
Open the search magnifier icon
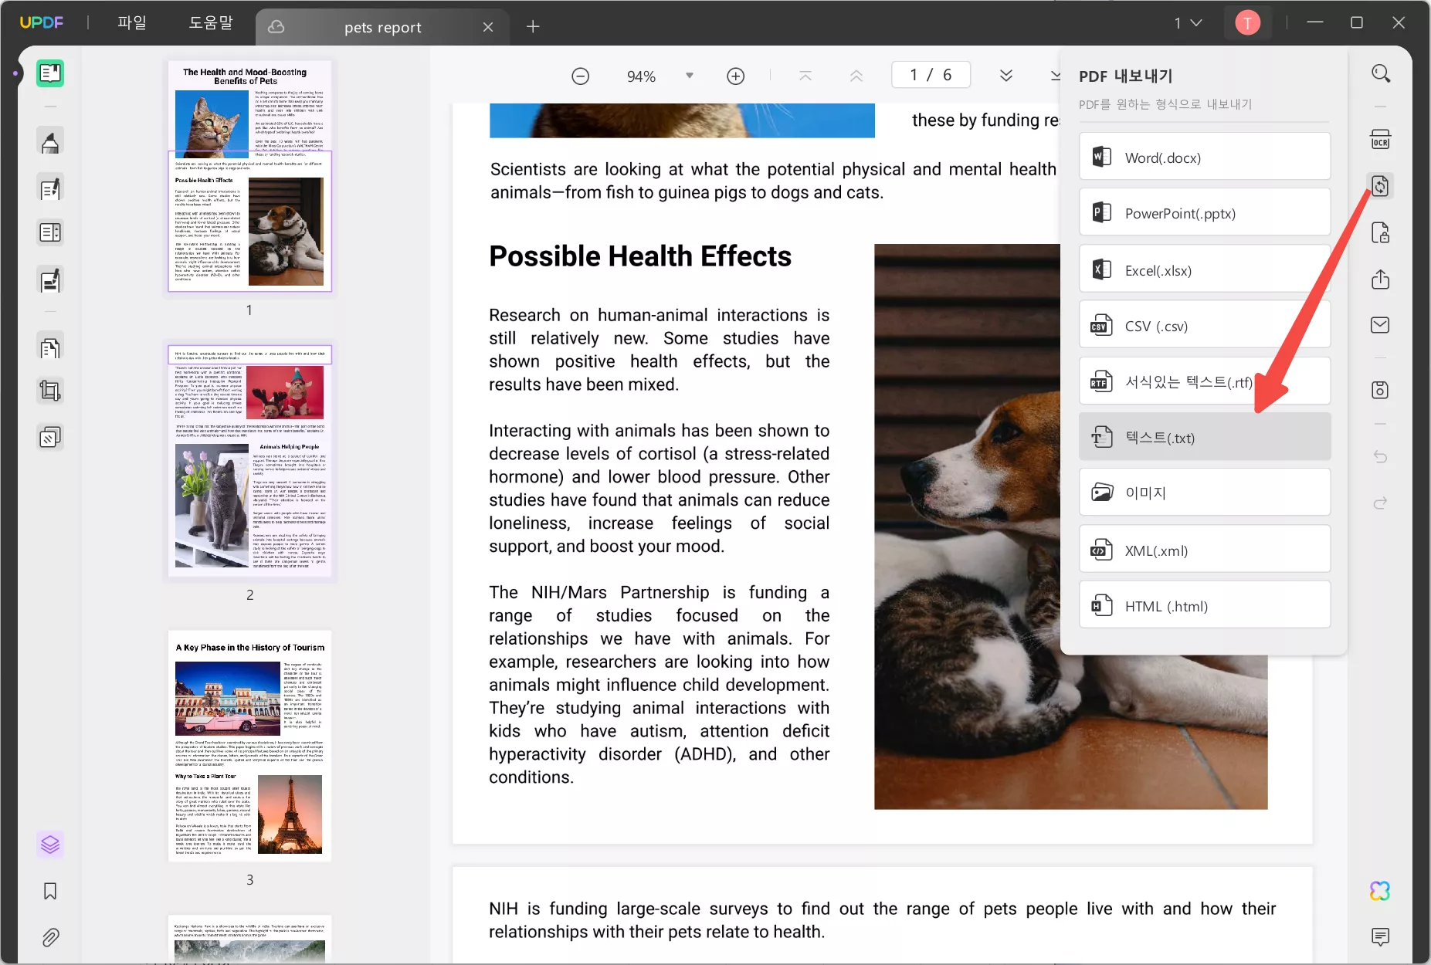pos(1381,74)
